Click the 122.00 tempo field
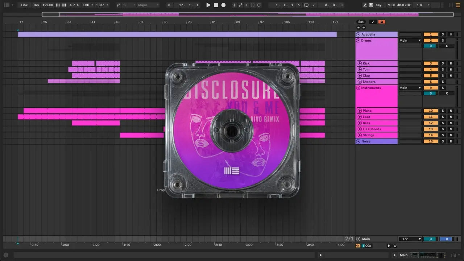 click(47, 5)
